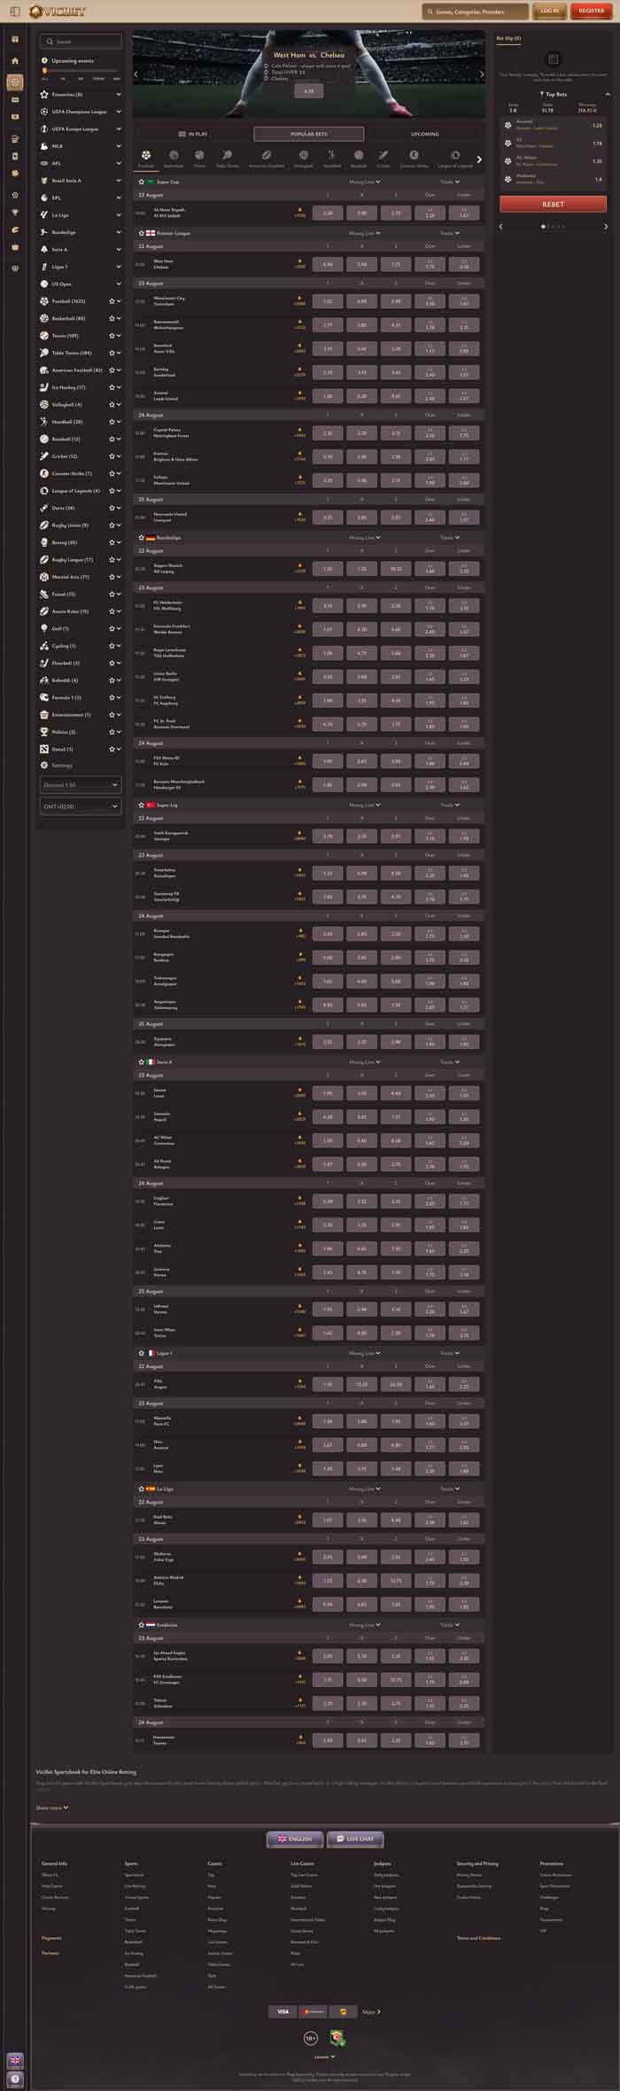Open the GMT +02:00 timezone dropdown

click(81, 806)
